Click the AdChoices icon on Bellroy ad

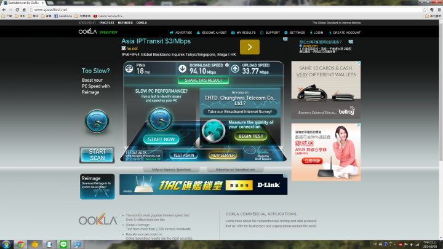tap(359, 63)
